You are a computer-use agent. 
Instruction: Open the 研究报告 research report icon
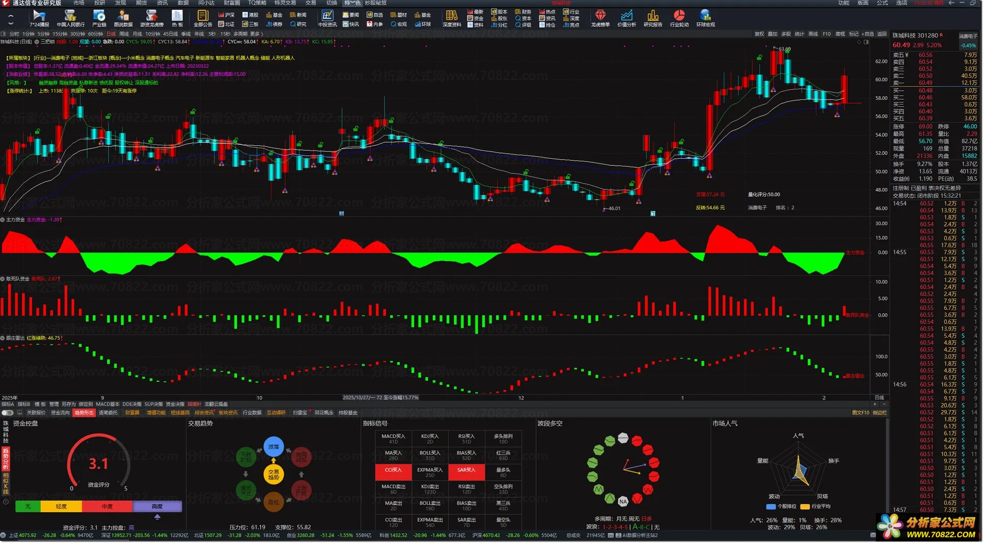[653, 19]
